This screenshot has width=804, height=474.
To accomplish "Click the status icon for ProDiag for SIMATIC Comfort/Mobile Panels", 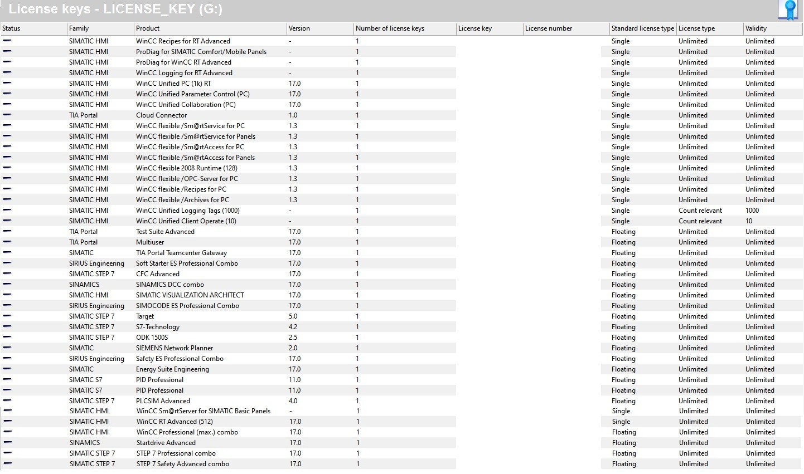I will (7, 51).
